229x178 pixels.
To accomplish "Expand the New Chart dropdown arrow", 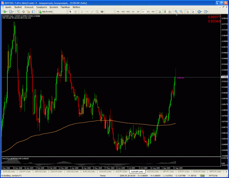I will 7,12.
